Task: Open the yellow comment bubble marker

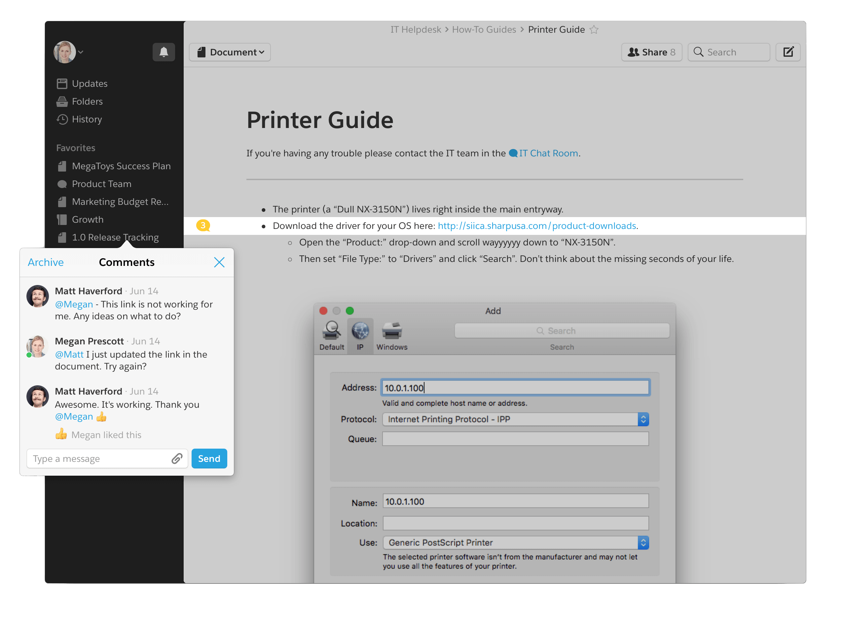Action: 203,226
